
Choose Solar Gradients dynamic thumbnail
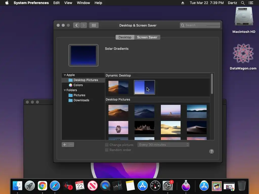(x=144, y=87)
